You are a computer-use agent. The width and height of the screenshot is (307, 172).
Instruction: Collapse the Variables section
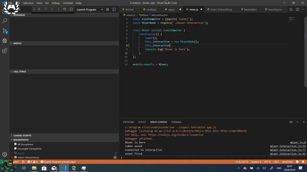coord(64,15)
